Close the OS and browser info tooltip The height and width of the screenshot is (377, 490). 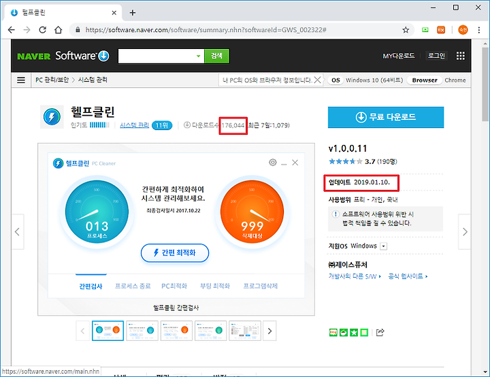coord(317,80)
